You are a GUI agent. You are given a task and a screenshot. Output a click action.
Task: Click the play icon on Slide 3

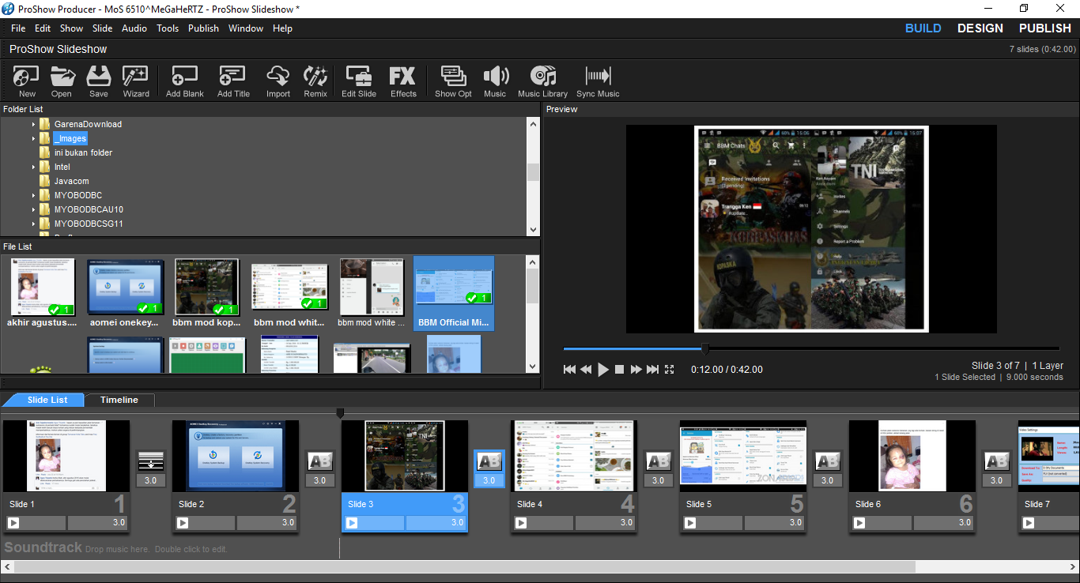pos(352,522)
